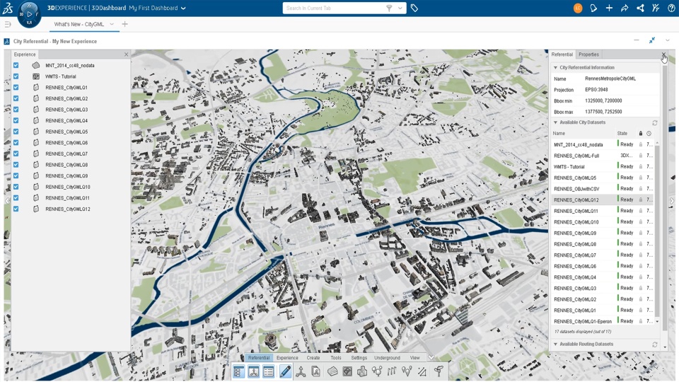Click the share arrow icon in the top bar
Image resolution: width=679 pixels, height=382 pixels.
[625, 8]
